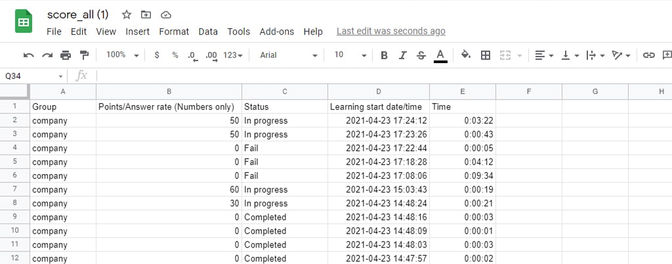Viewport: 672px width, 264px height.
Task: Toggle italic formatting
Action: (402, 55)
